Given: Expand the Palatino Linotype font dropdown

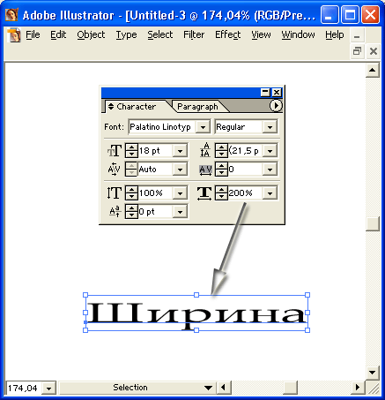Looking at the screenshot, I should [203, 127].
